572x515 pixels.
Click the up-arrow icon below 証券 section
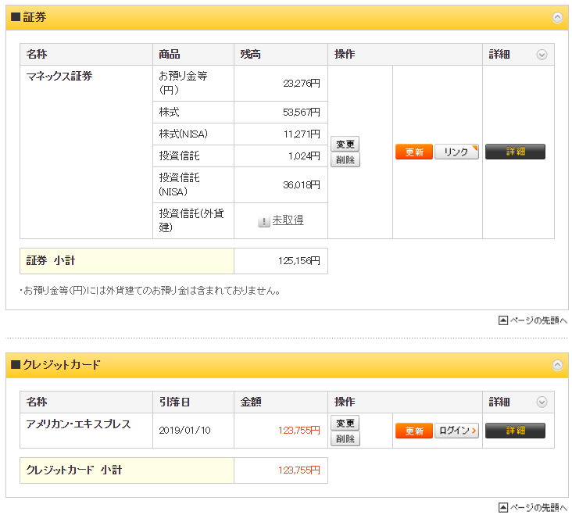pyautogui.click(x=503, y=320)
